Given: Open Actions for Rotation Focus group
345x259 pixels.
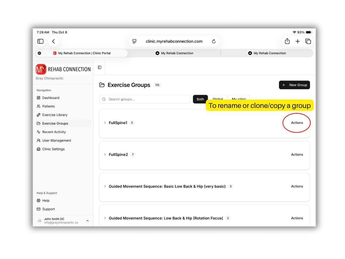Looking at the screenshot, I should tap(297, 218).
